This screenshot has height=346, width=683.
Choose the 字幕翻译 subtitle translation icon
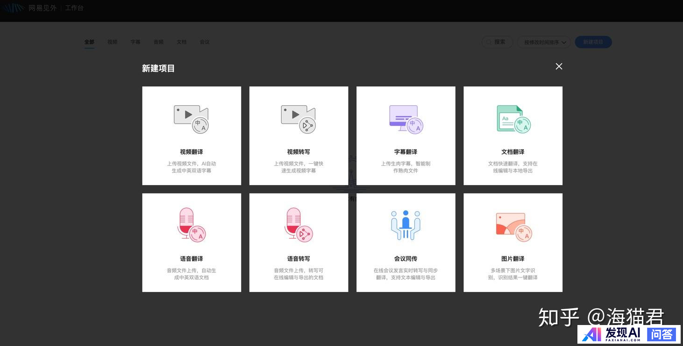point(406,119)
